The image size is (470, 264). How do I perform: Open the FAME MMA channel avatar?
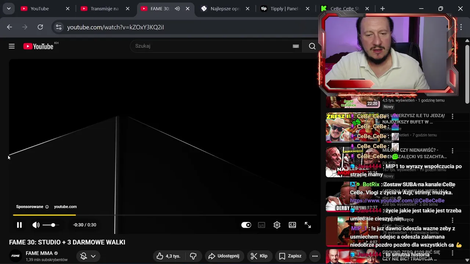click(15, 256)
